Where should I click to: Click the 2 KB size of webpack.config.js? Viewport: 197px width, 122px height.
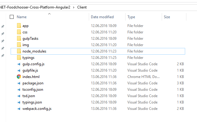click(180, 109)
